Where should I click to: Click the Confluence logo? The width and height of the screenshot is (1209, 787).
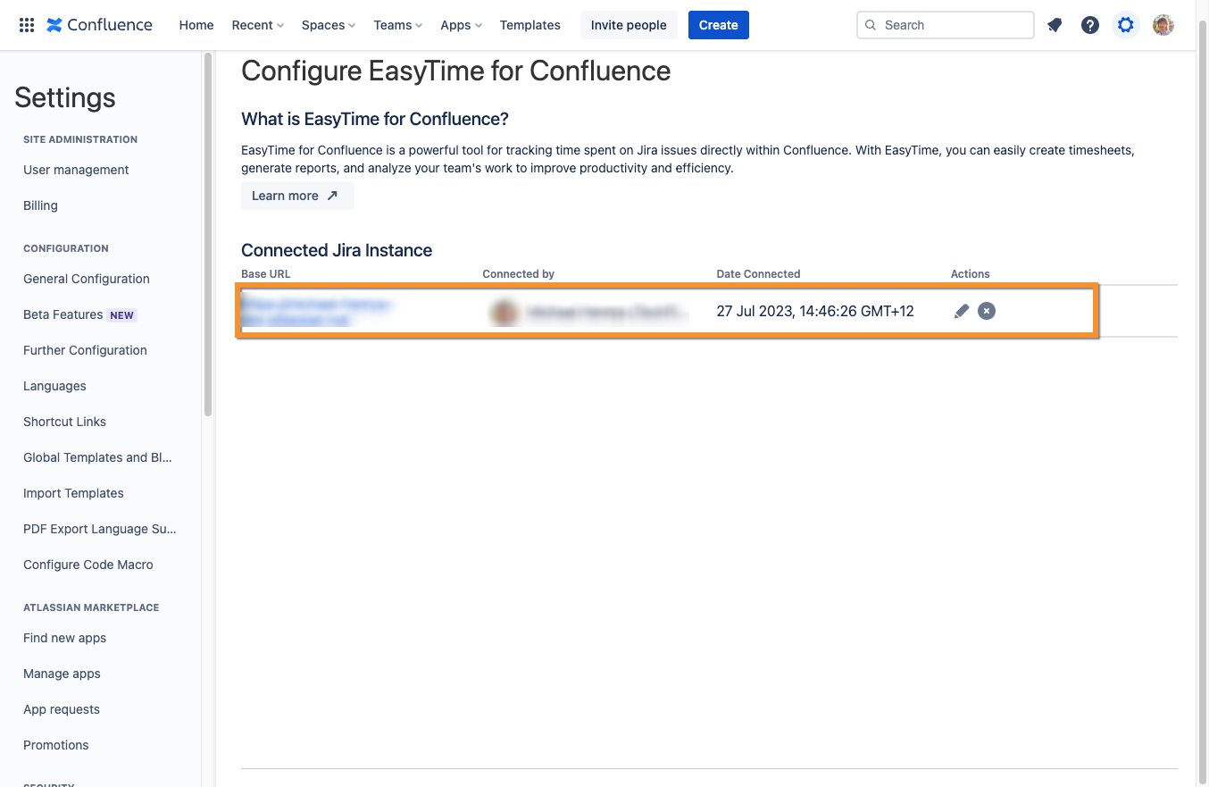pyautogui.click(x=100, y=25)
